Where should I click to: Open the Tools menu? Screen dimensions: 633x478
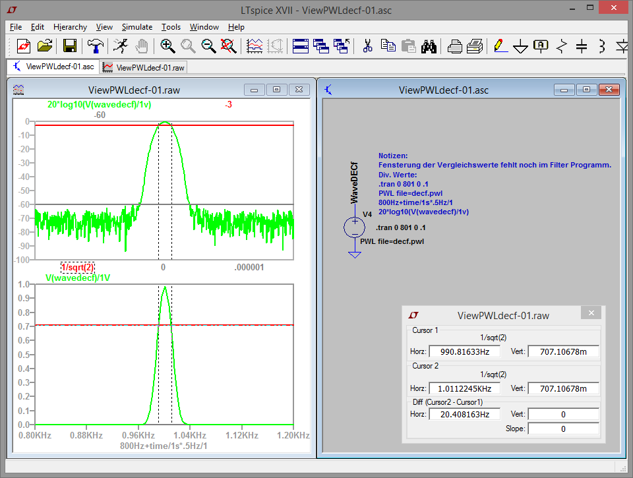tap(171, 27)
